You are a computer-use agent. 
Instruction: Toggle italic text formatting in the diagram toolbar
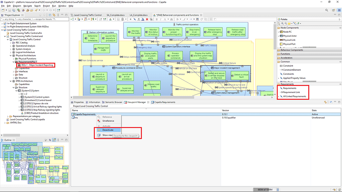(161, 19)
